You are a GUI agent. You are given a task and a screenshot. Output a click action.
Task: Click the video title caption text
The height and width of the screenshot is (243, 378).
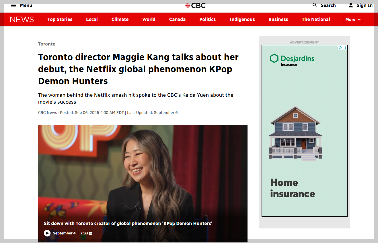[128, 223]
